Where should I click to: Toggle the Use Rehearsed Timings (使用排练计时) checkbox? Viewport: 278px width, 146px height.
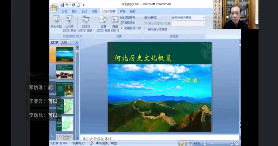click(122, 28)
